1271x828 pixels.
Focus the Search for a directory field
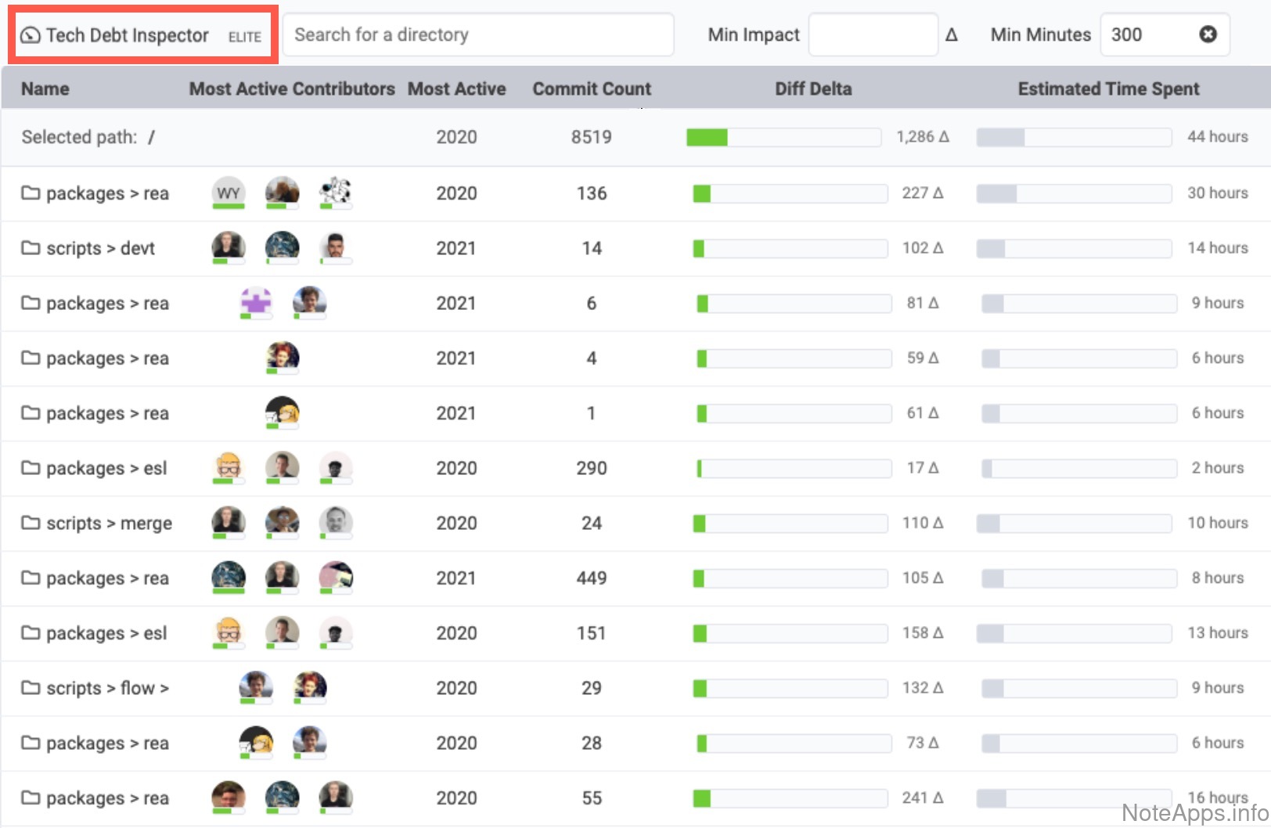[x=477, y=35]
